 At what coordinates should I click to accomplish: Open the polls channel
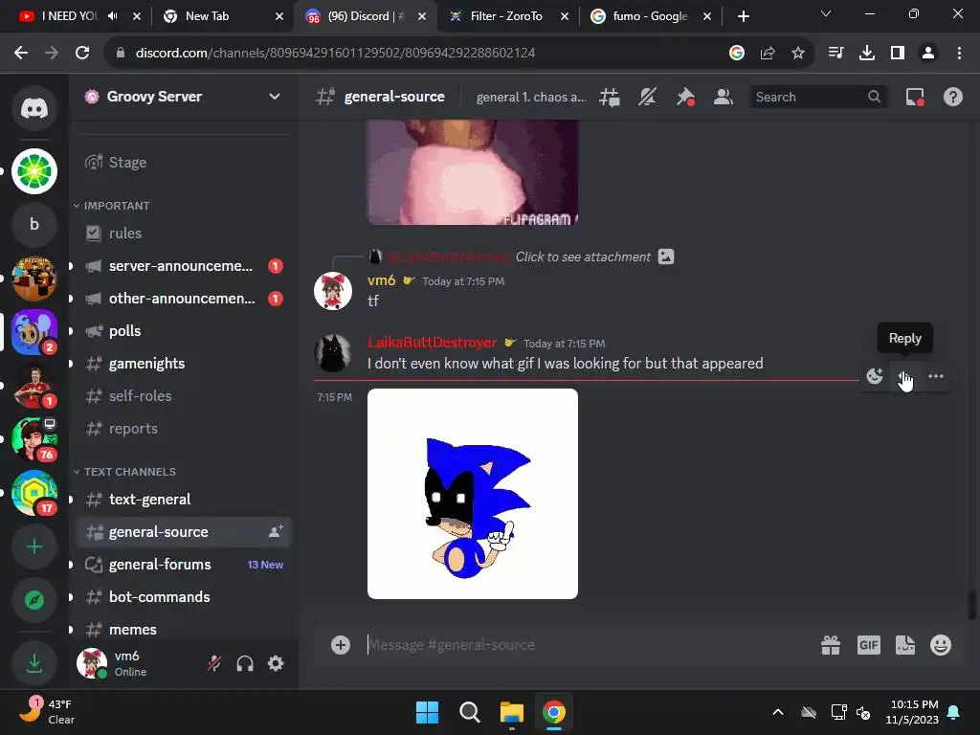tap(183, 330)
